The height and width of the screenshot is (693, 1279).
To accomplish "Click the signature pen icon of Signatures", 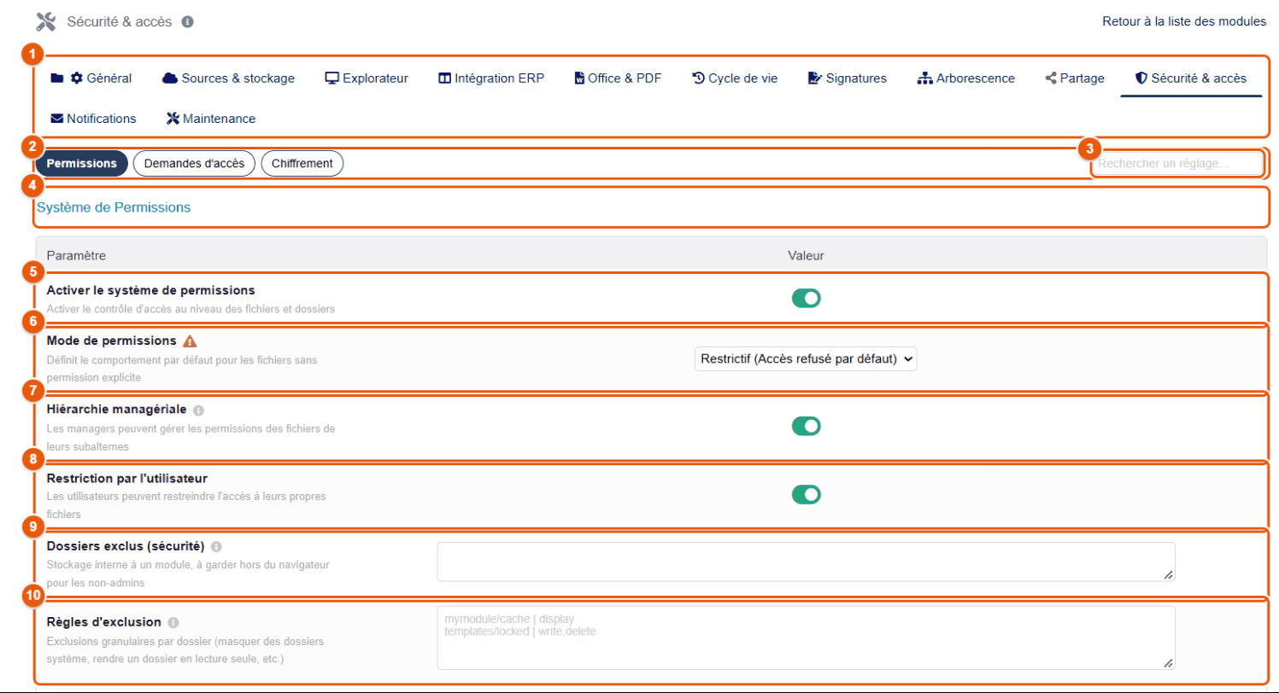I will click(815, 79).
